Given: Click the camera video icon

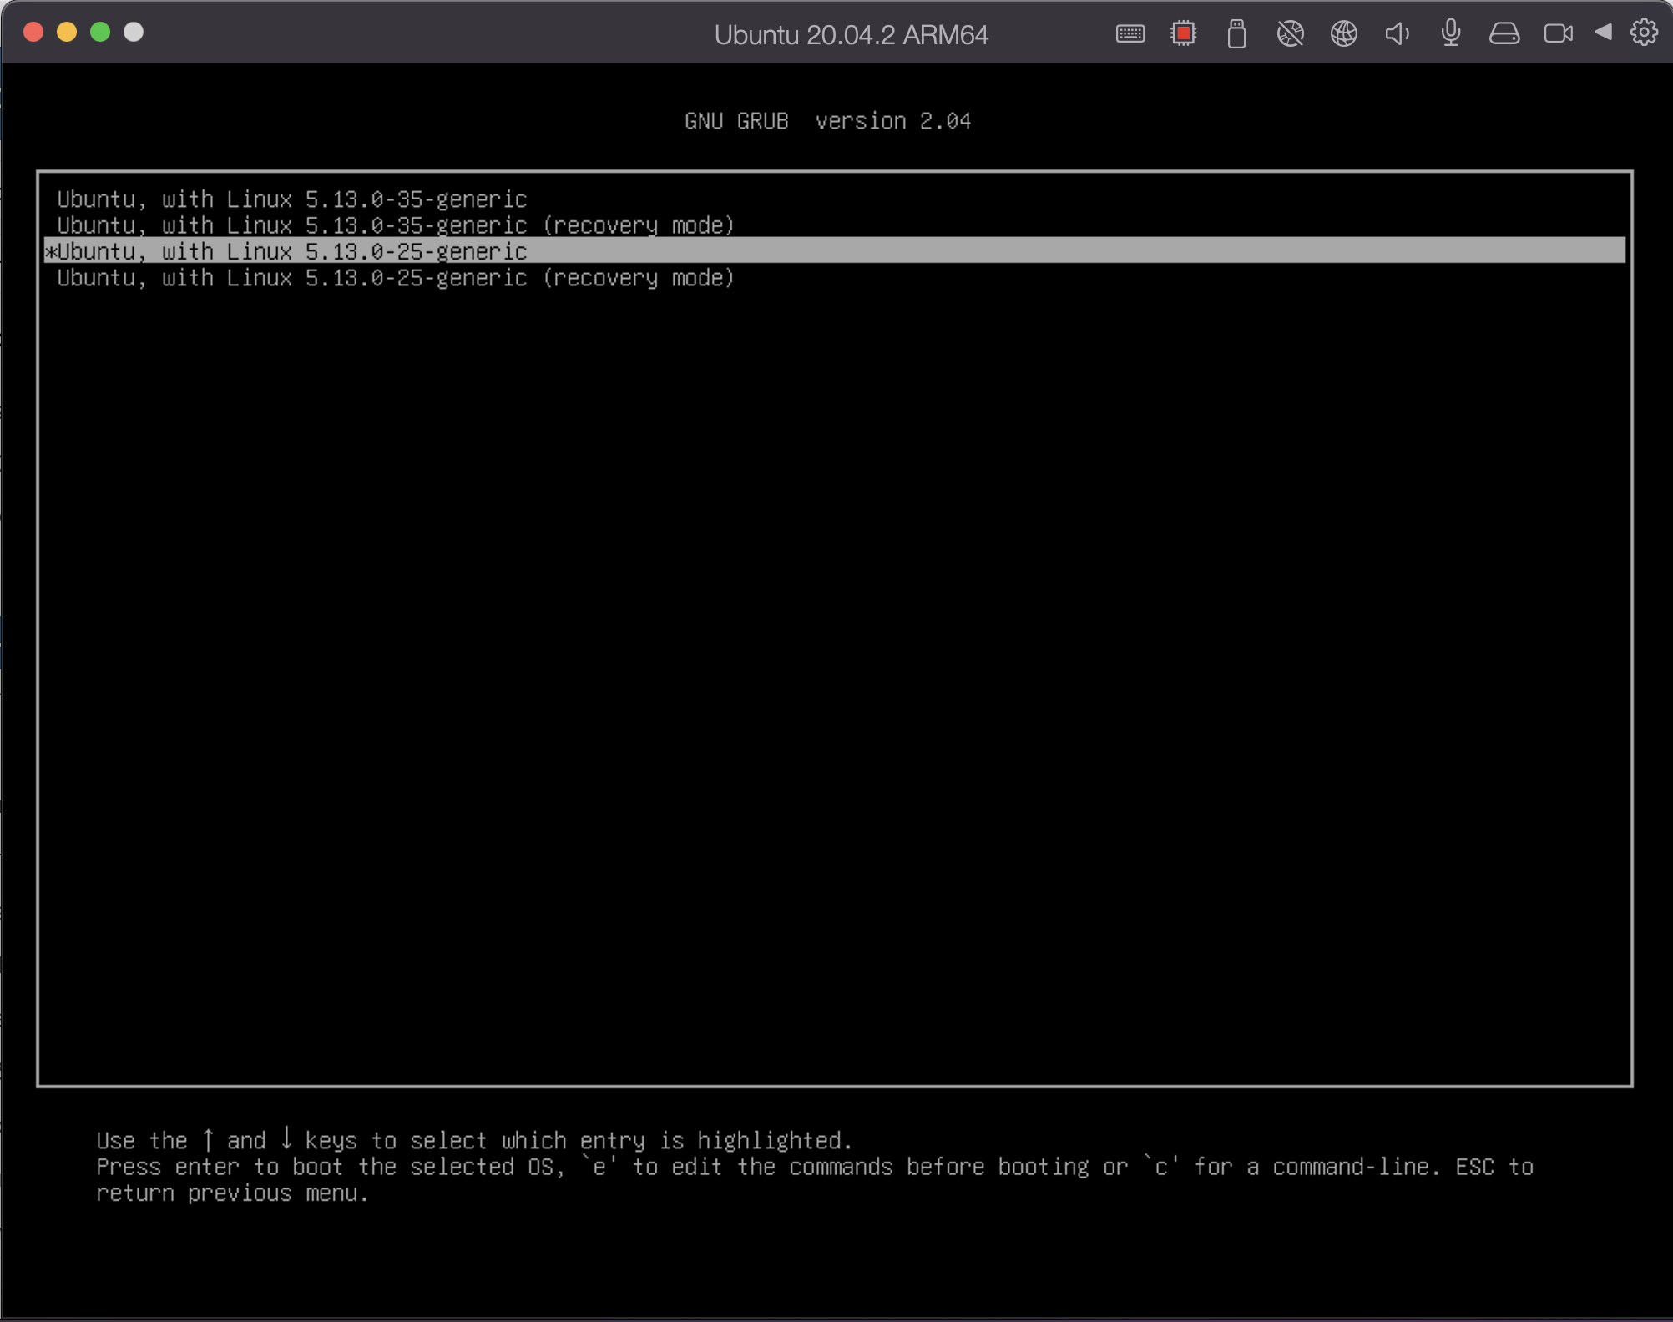Looking at the screenshot, I should tap(1558, 33).
